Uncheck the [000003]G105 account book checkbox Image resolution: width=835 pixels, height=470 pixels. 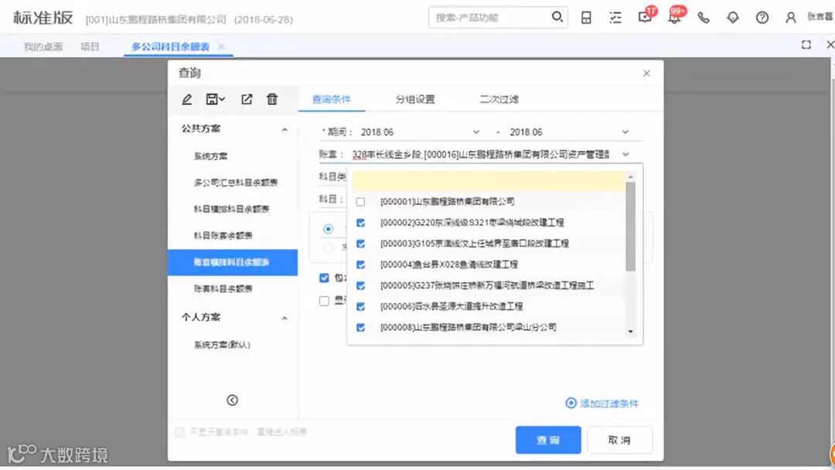click(x=360, y=244)
